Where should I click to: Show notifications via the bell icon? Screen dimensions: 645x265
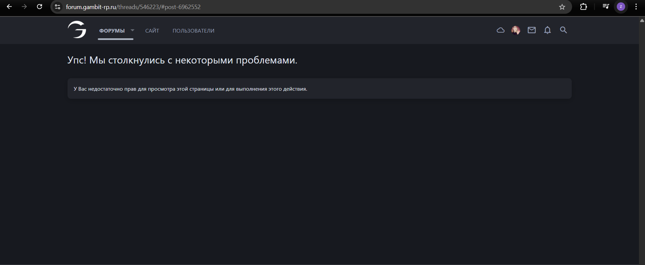(547, 30)
